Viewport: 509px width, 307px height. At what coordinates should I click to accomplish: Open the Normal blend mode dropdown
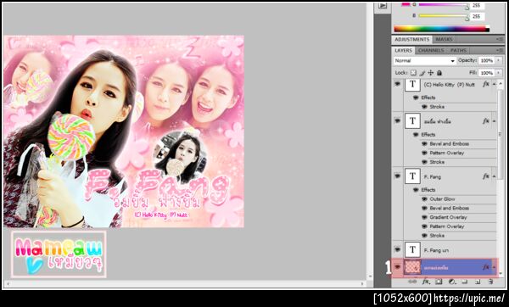[x=424, y=61]
